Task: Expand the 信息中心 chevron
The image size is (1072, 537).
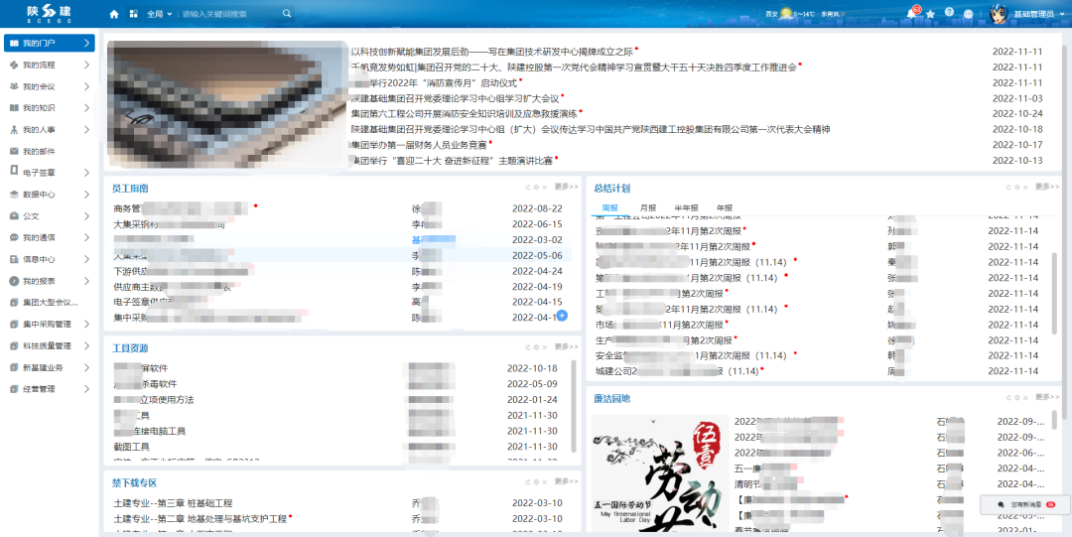Action: tap(86, 259)
